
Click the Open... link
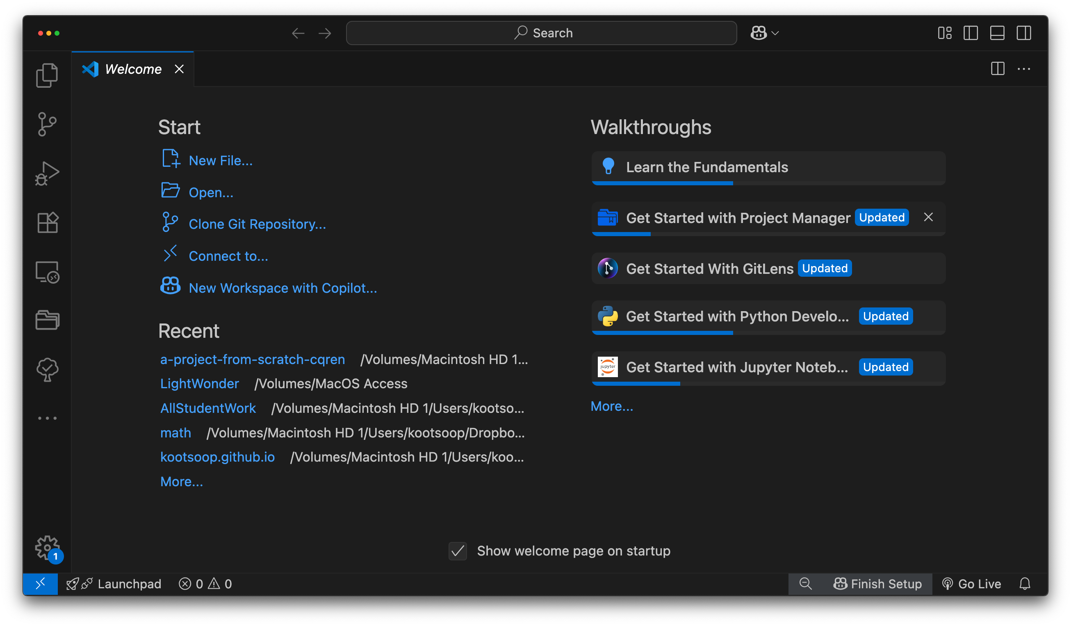[211, 193]
